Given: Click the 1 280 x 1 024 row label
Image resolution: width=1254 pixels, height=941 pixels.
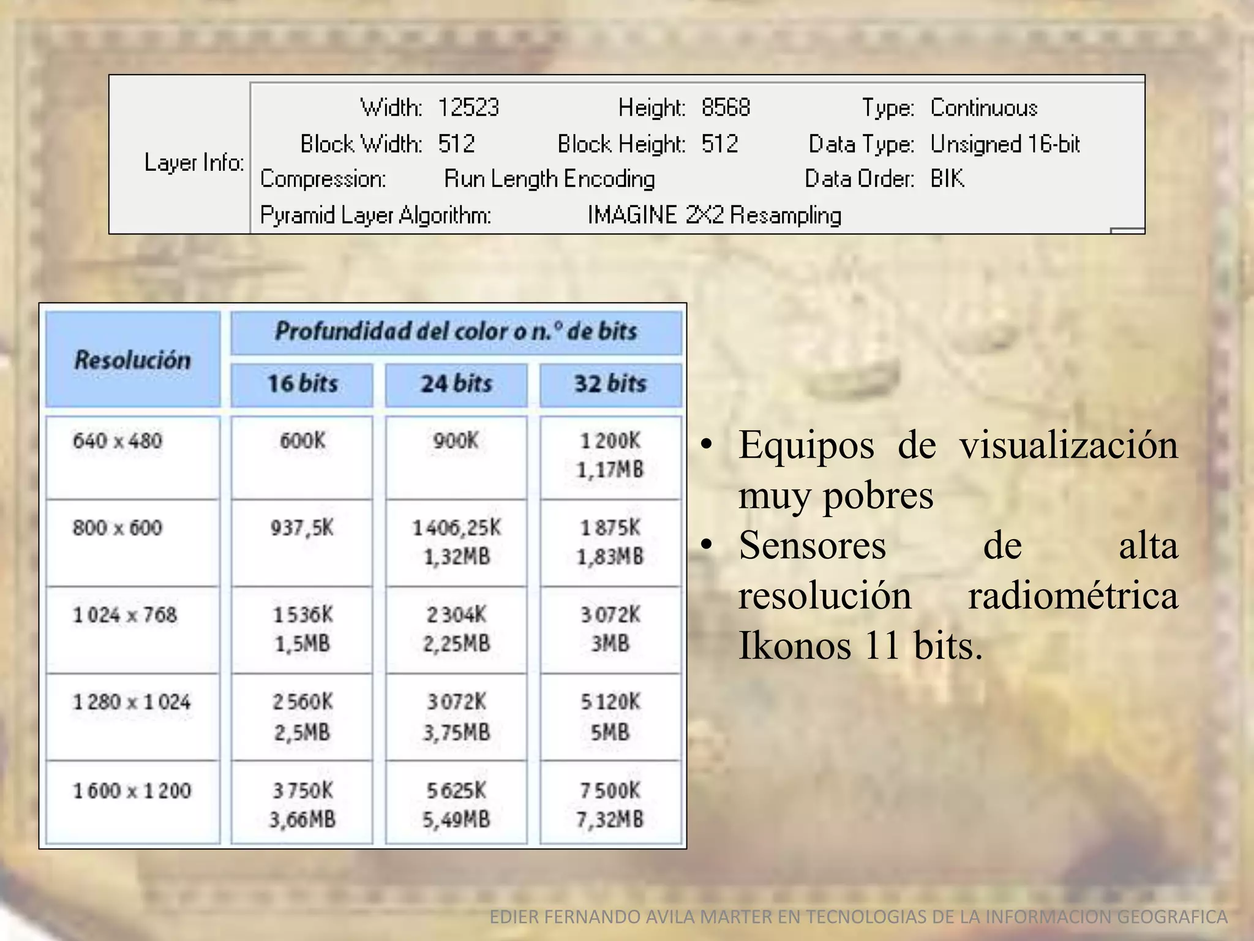Looking at the screenshot, I should (x=132, y=701).
